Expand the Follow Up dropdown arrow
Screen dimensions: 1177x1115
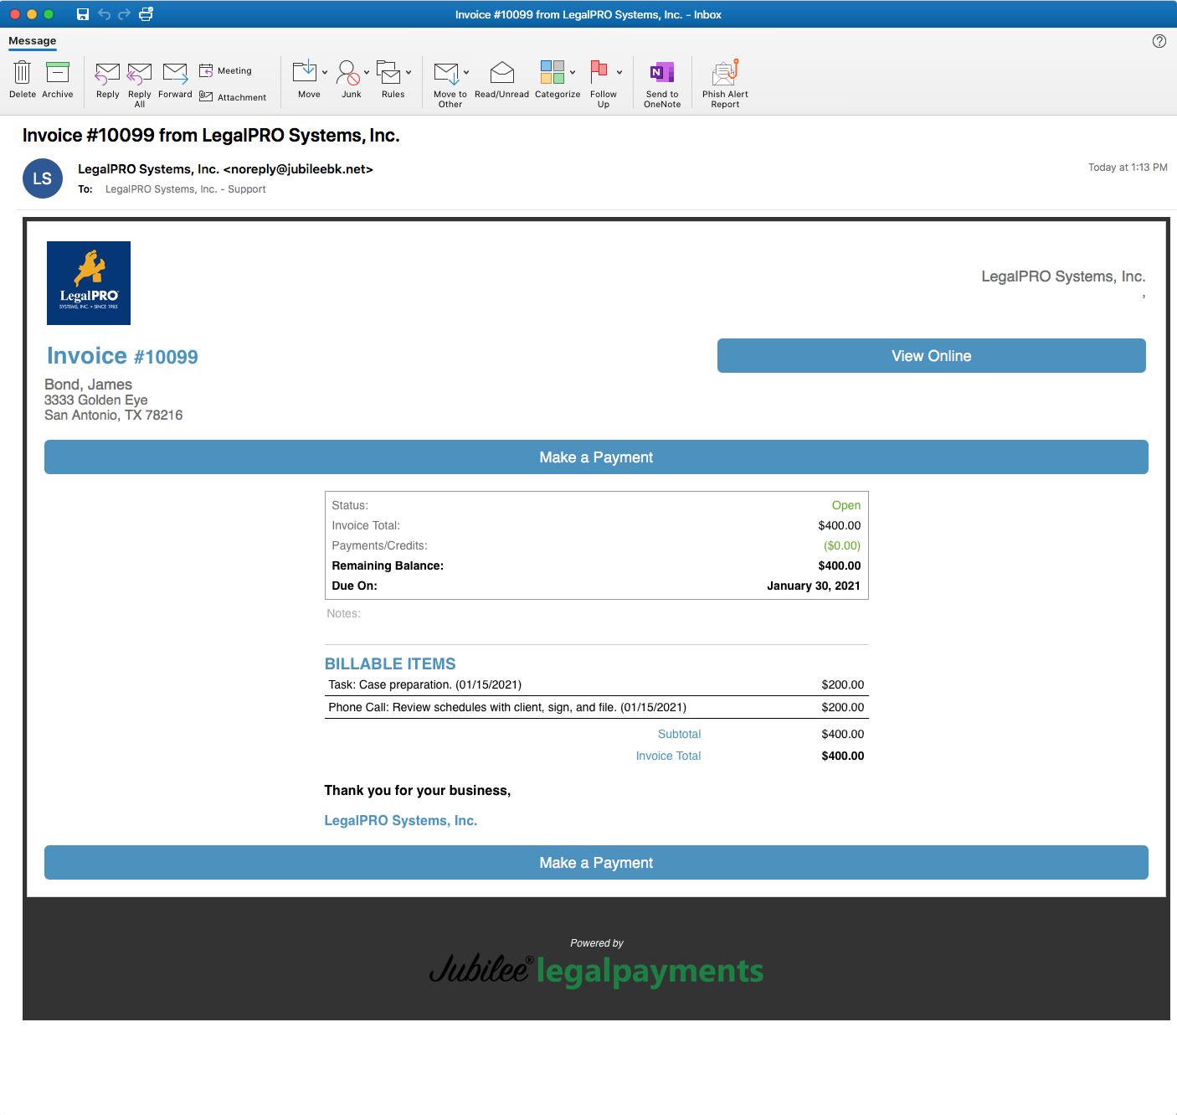pos(619,72)
